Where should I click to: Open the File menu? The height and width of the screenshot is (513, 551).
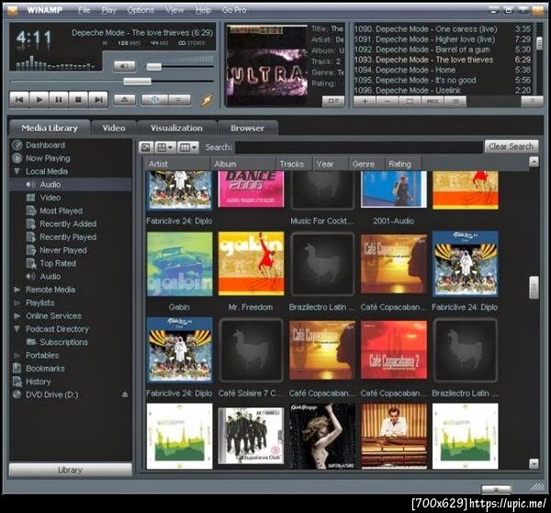(x=84, y=10)
